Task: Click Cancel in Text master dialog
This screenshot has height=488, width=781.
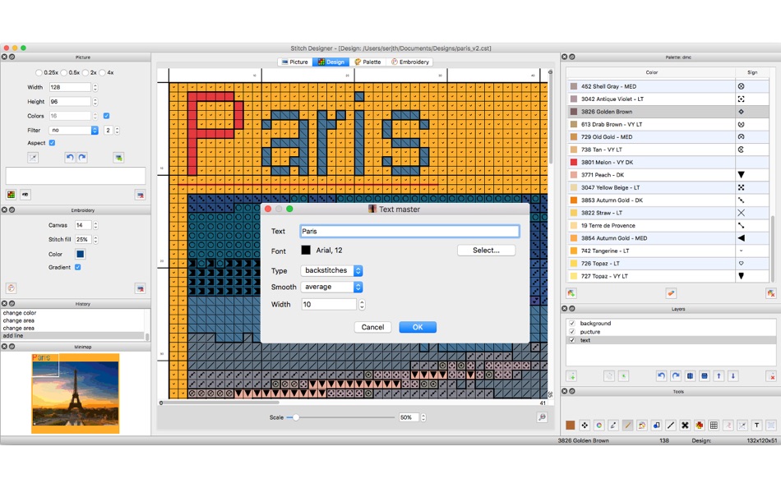Action: click(x=372, y=327)
